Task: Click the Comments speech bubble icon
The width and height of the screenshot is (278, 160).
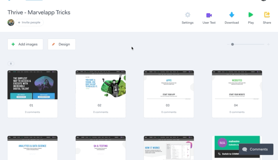Action: coord(245,149)
